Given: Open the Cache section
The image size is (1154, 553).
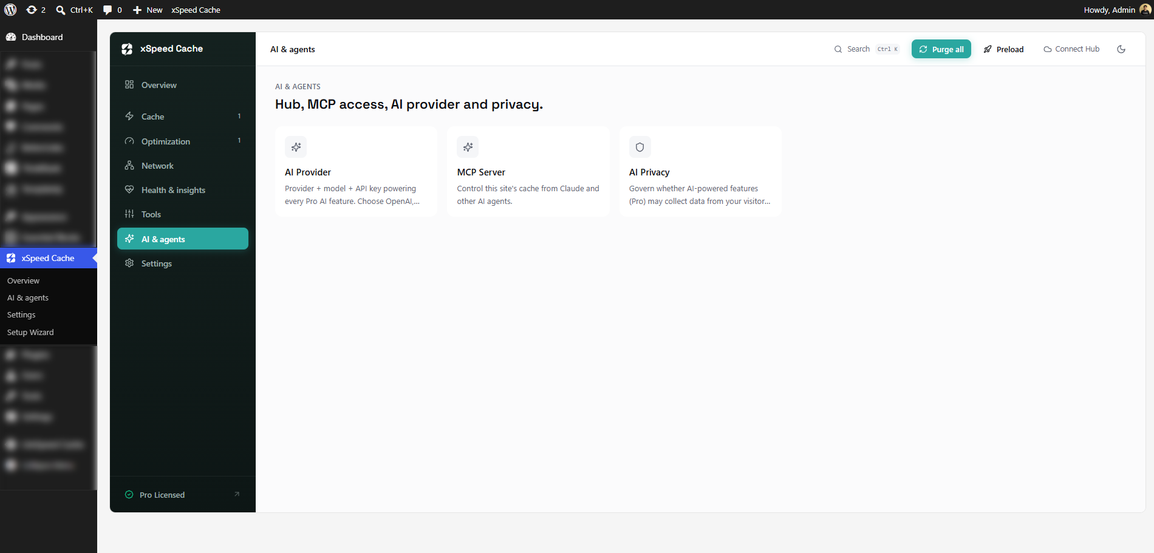Looking at the screenshot, I should pos(183,117).
